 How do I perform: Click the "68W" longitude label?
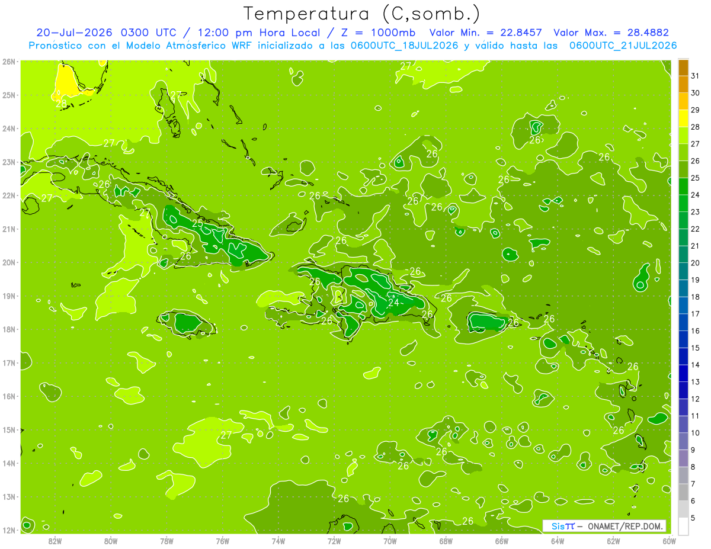tap(446, 541)
